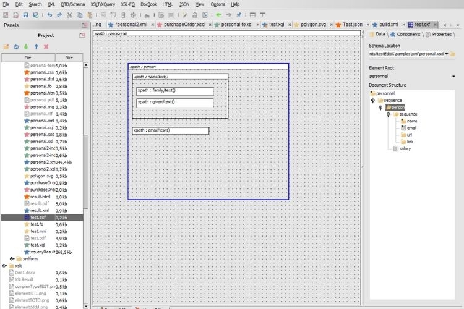Click the new project folder icon
464x309 pixels.
point(6,47)
